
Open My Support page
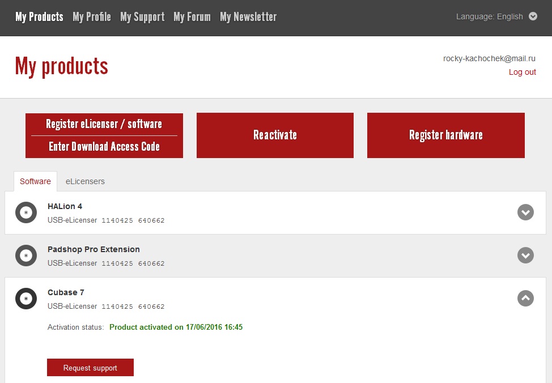(x=142, y=17)
